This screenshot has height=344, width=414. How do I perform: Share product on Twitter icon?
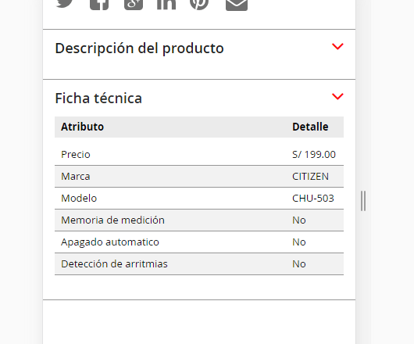tap(65, 3)
